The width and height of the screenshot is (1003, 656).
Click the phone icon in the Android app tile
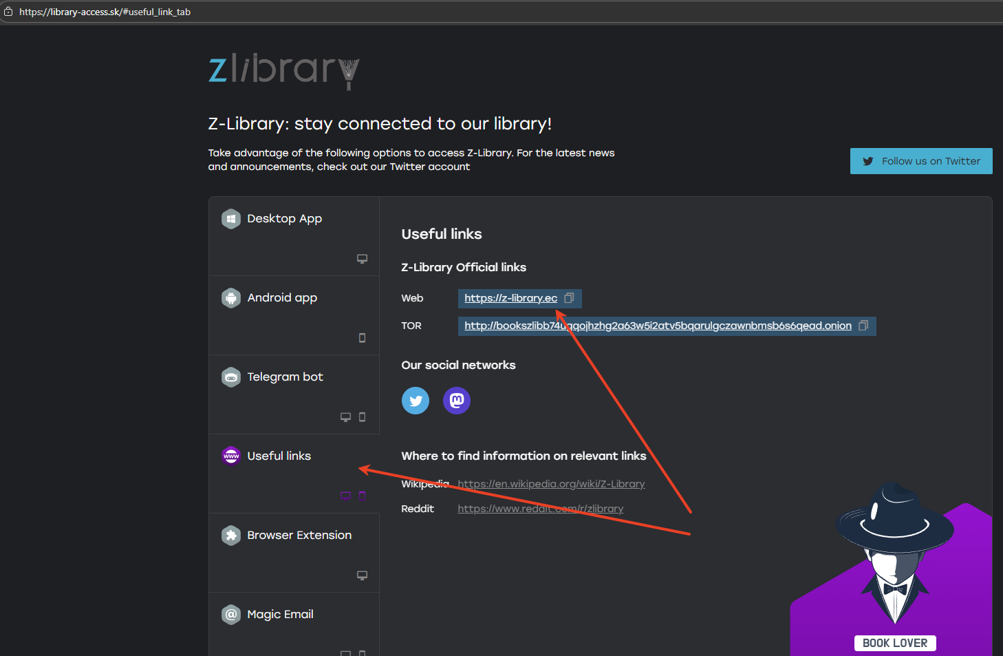point(362,337)
